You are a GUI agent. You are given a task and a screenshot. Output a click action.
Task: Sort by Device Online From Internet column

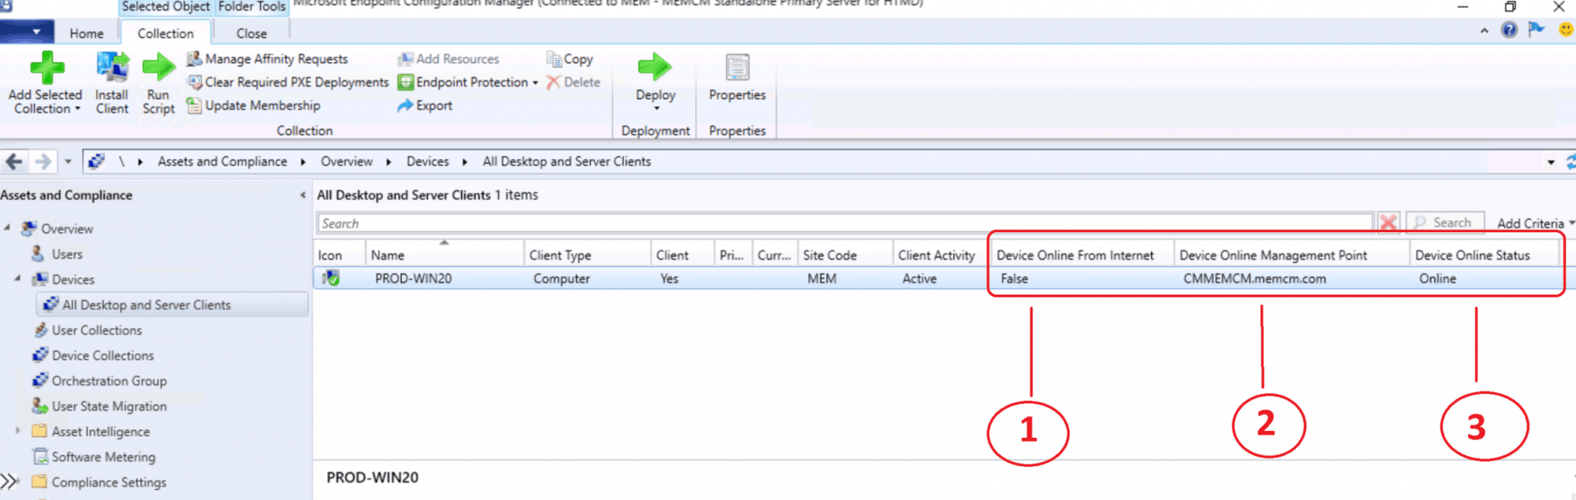click(x=1082, y=255)
